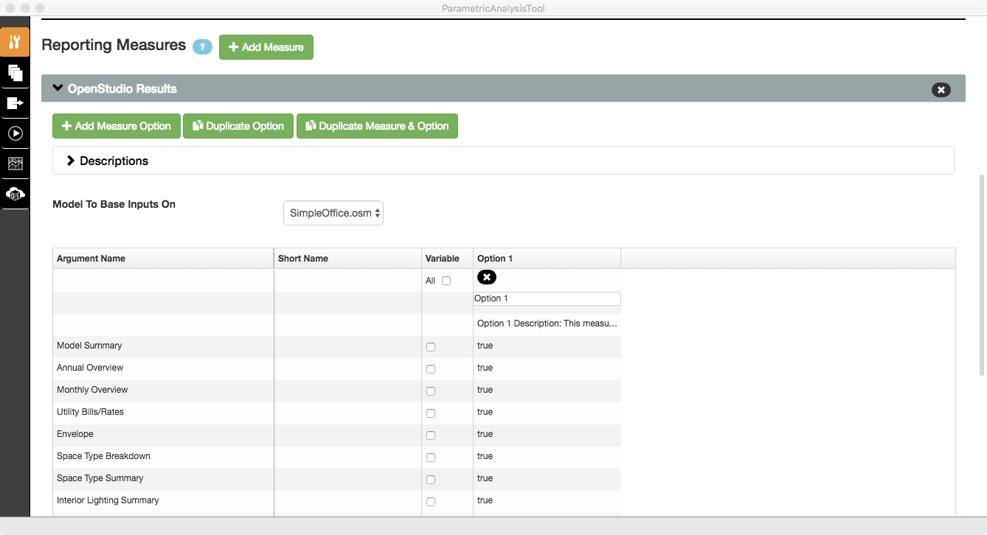View results via the Reports chart icon
The width and height of the screenshot is (987, 535).
pyautogui.click(x=15, y=163)
